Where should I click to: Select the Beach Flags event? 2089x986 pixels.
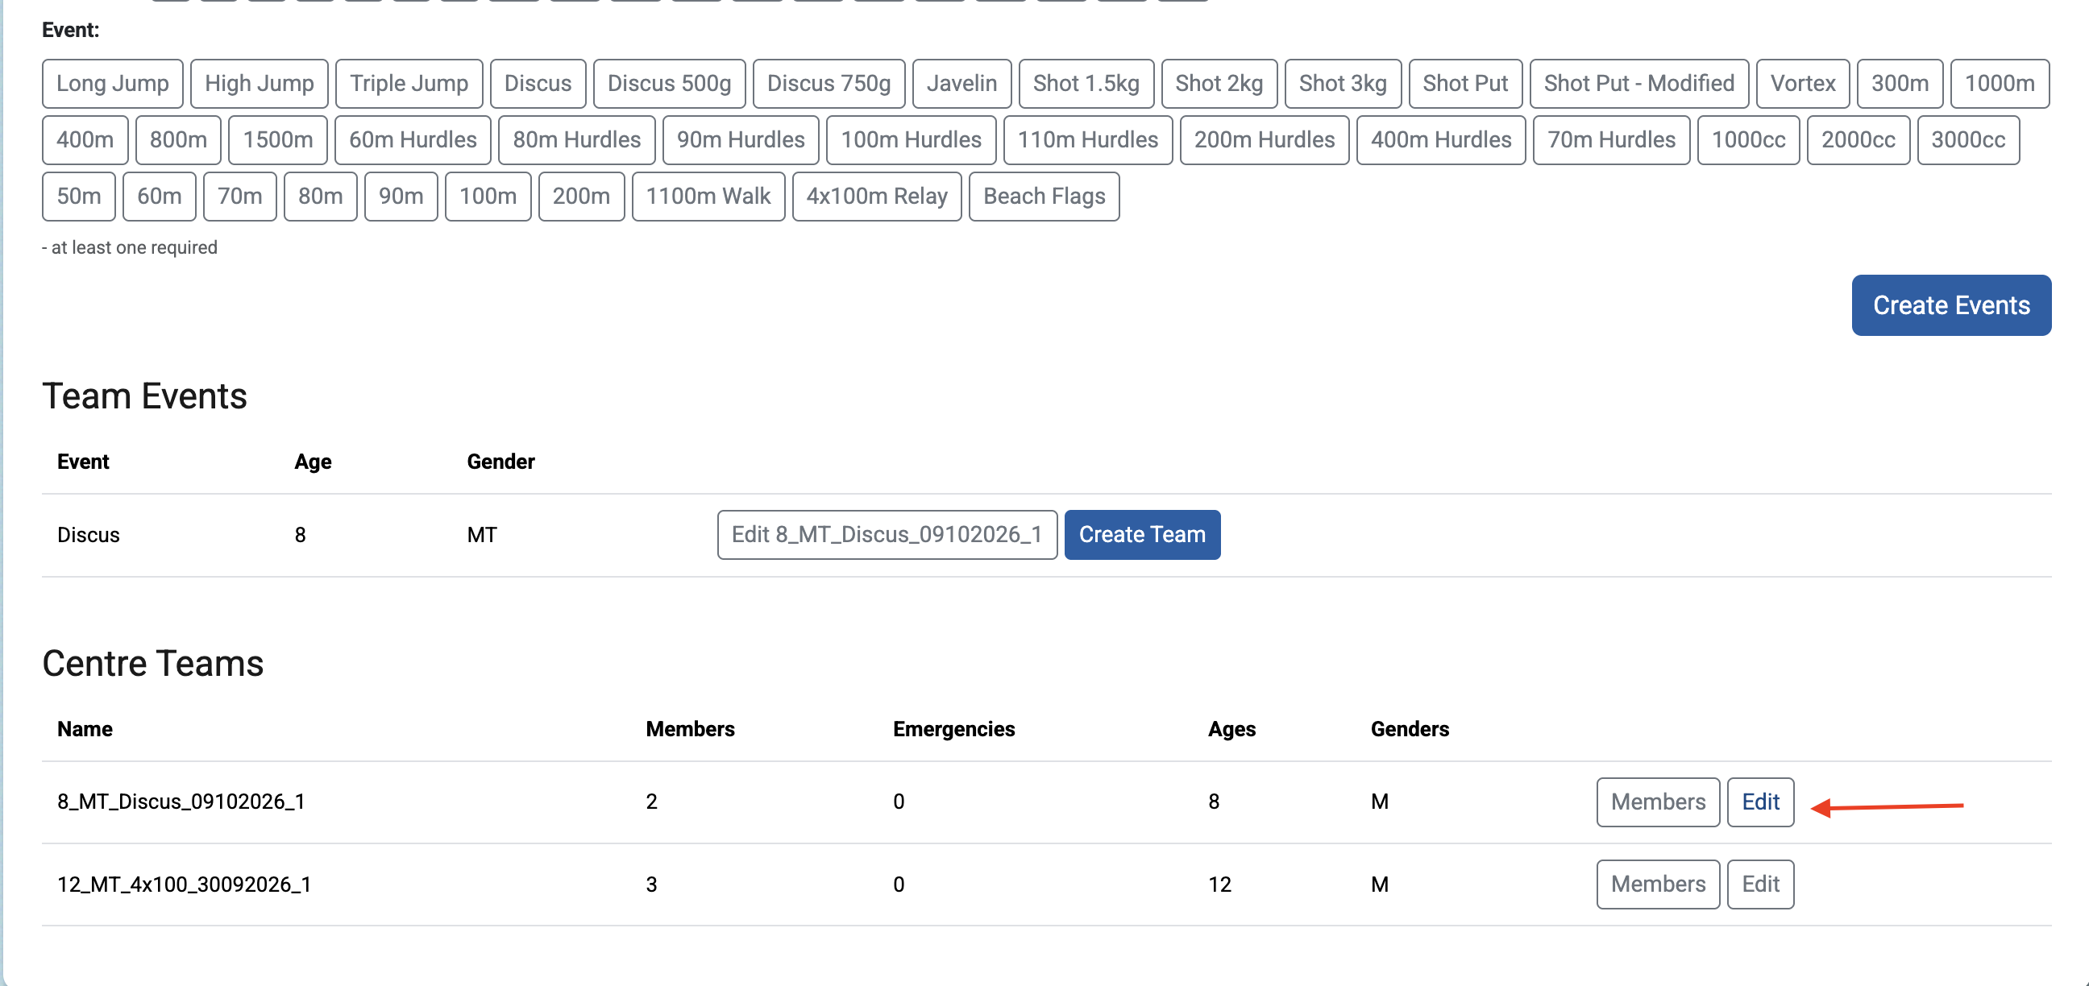[1044, 197]
